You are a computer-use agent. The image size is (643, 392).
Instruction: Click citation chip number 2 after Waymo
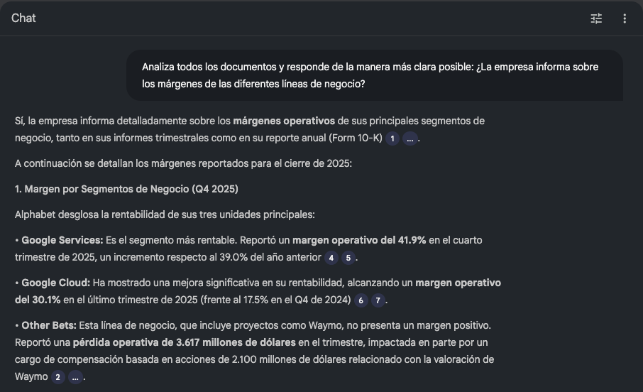point(57,377)
